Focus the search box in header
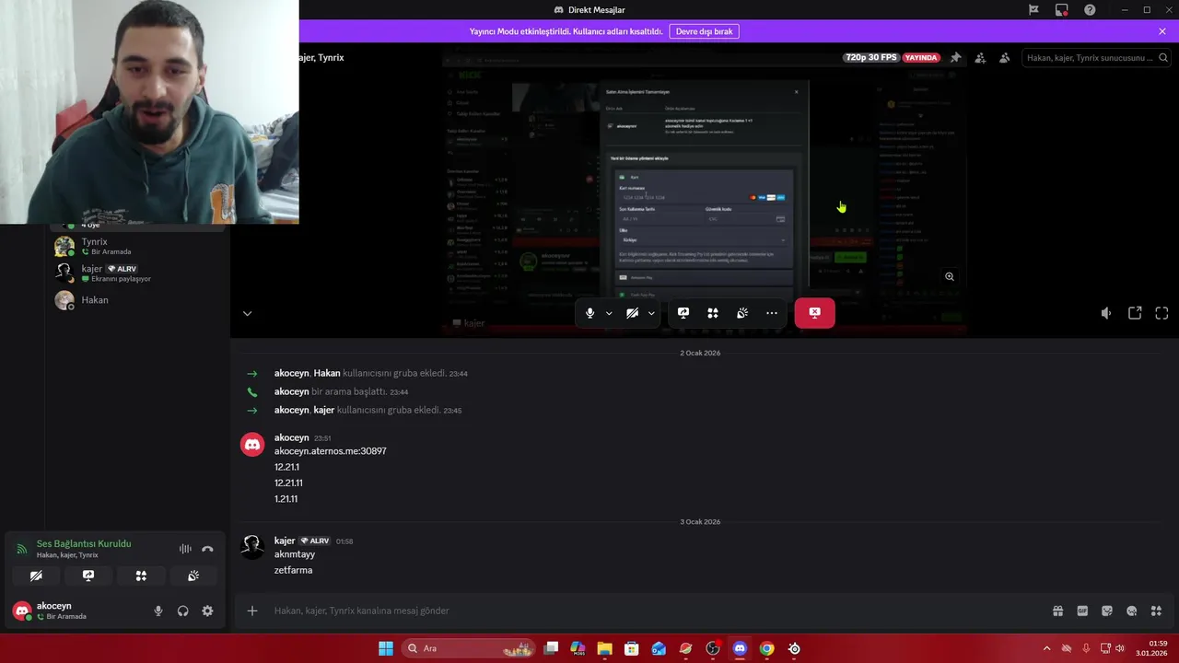The height and width of the screenshot is (663, 1179). click(1095, 58)
